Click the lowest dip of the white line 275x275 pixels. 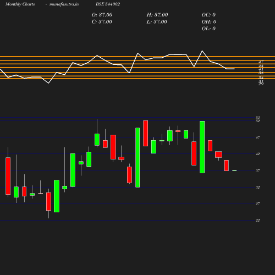coord(48,83)
